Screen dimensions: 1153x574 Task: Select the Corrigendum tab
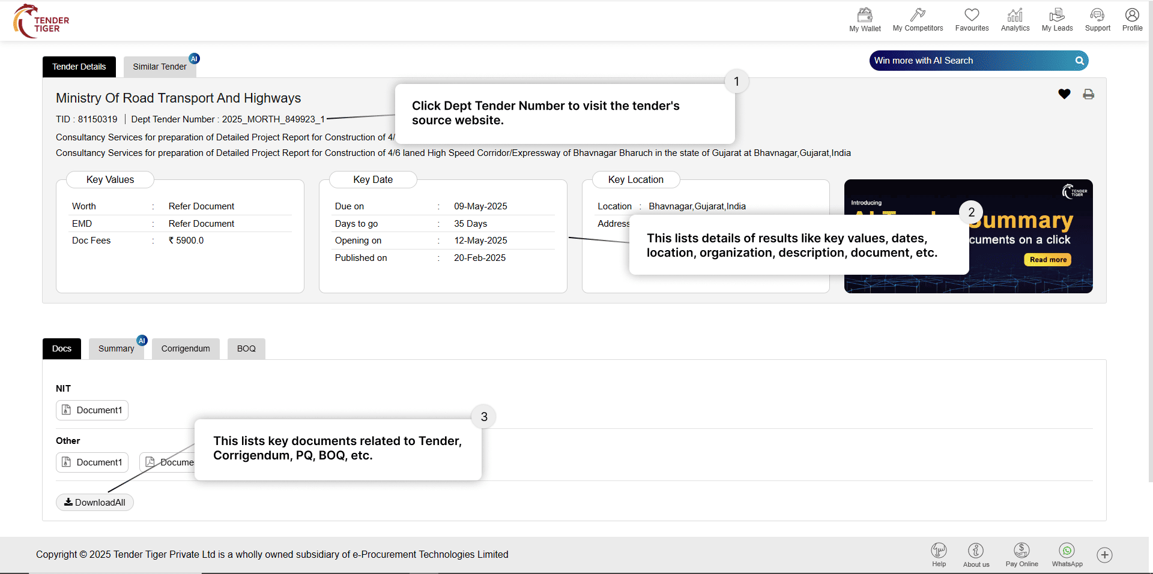tap(186, 348)
